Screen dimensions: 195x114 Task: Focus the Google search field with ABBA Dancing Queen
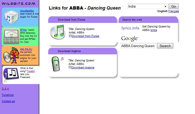pyautogui.click(x=138, y=46)
